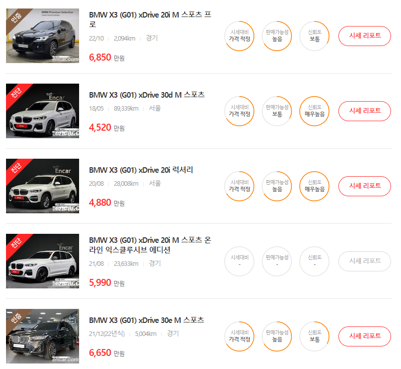Click the dashed 시세대비 badge on fourth listing
This screenshot has width=401, height=369.
click(239, 261)
